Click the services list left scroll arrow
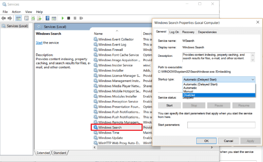The image size is (263, 162). (95, 147)
